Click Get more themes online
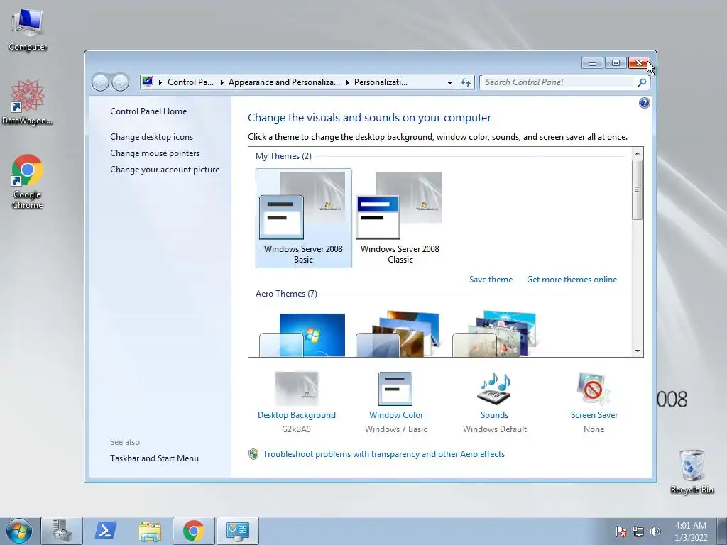The image size is (727, 545). pyautogui.click(x=572, y=280)
